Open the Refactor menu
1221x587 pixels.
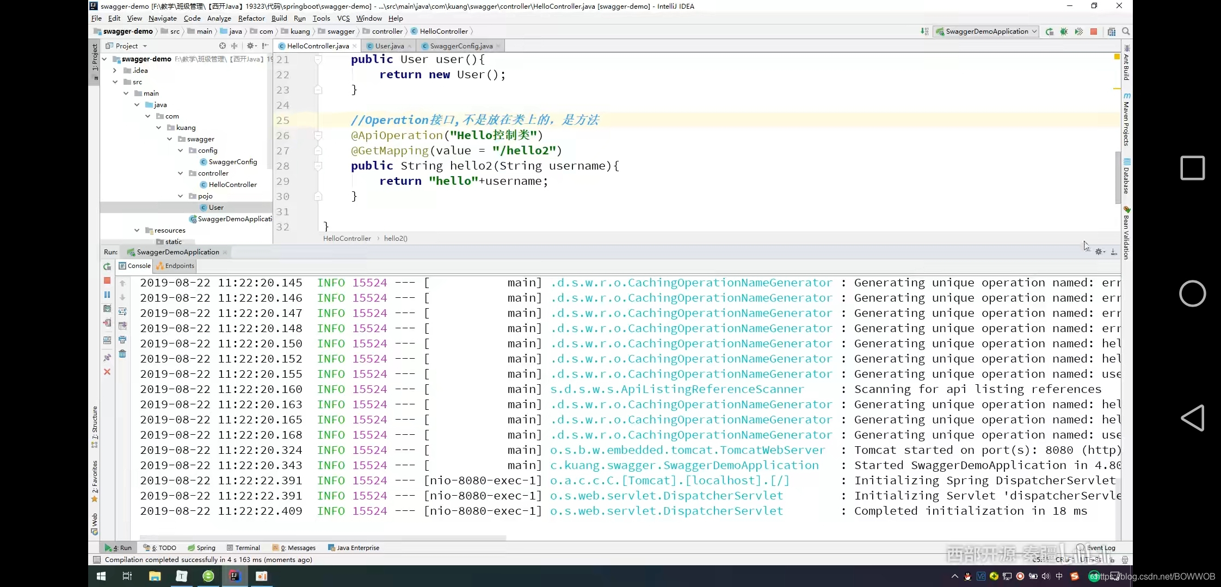pyautogui.click(x=251, y=18)
